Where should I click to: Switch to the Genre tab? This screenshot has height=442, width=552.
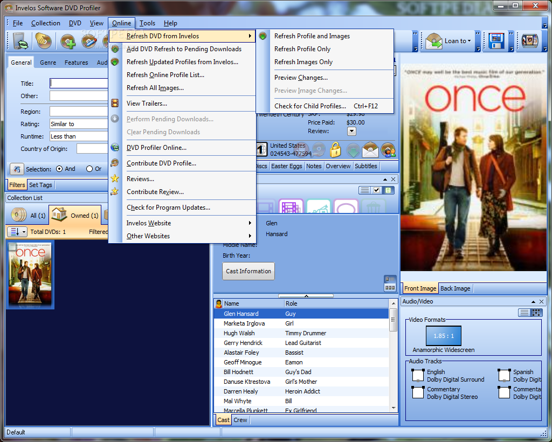pyautogui.click(x=48, y=63)
